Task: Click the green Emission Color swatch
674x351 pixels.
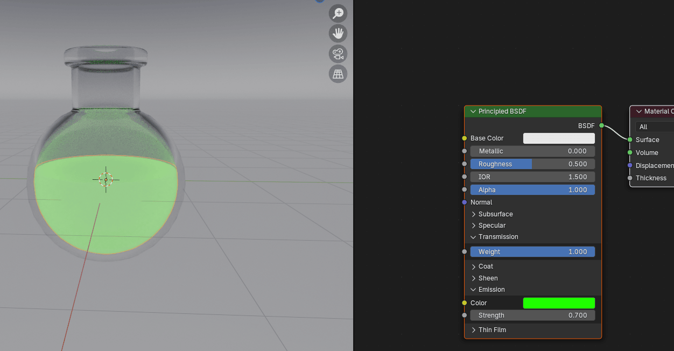Action: (x=559, y=303)
